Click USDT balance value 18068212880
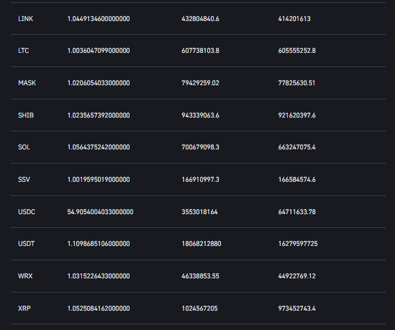This screenshot has height=330, width=395. (x=201, y=244)
